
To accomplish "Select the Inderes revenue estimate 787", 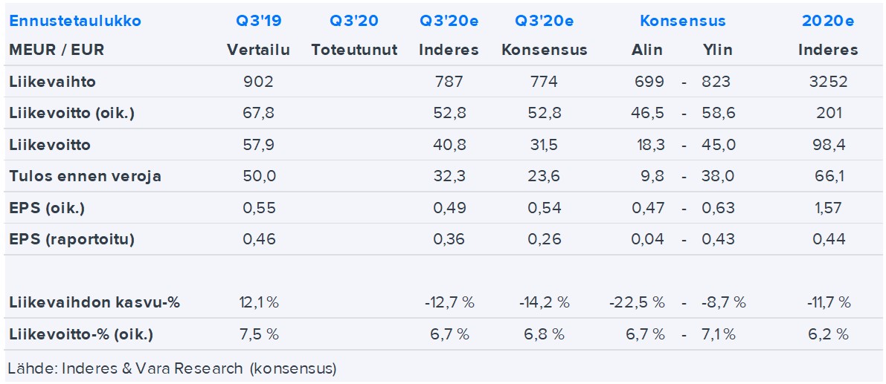I will click(448, 82).
